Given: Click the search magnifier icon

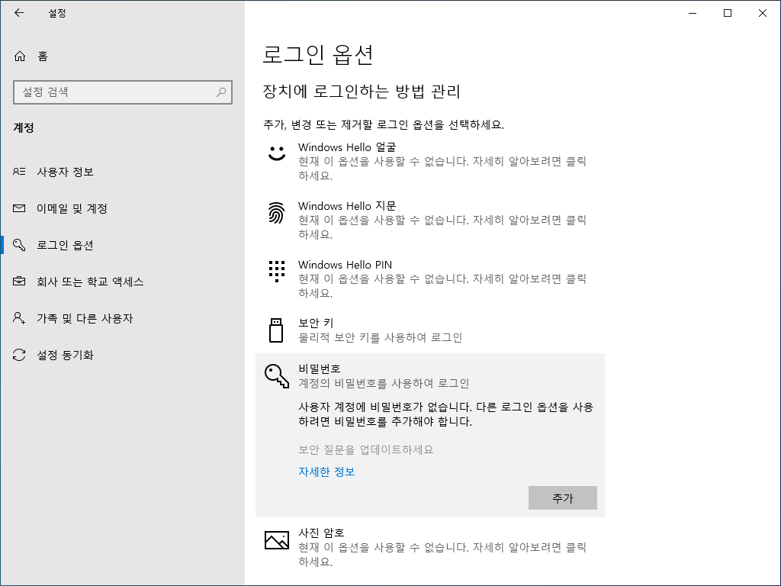Looking at the screenshot, I should (221, 92).
